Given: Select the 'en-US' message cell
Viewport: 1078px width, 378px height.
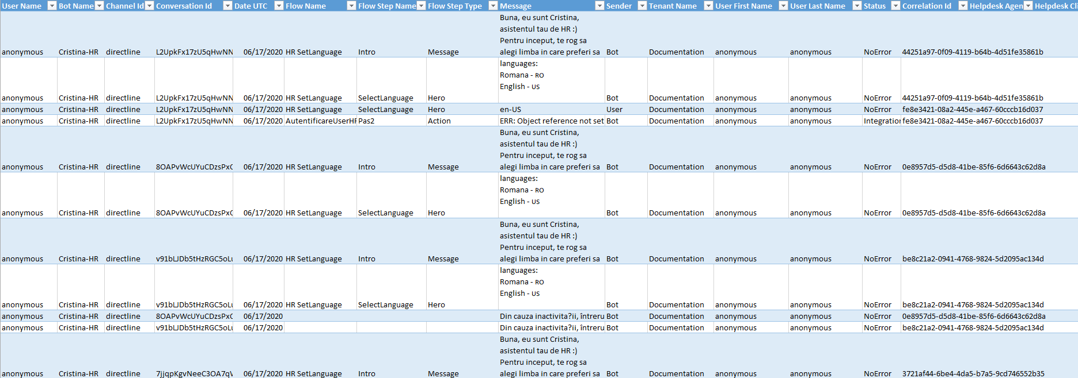Looking at the screenshot, I should (551, 110).
